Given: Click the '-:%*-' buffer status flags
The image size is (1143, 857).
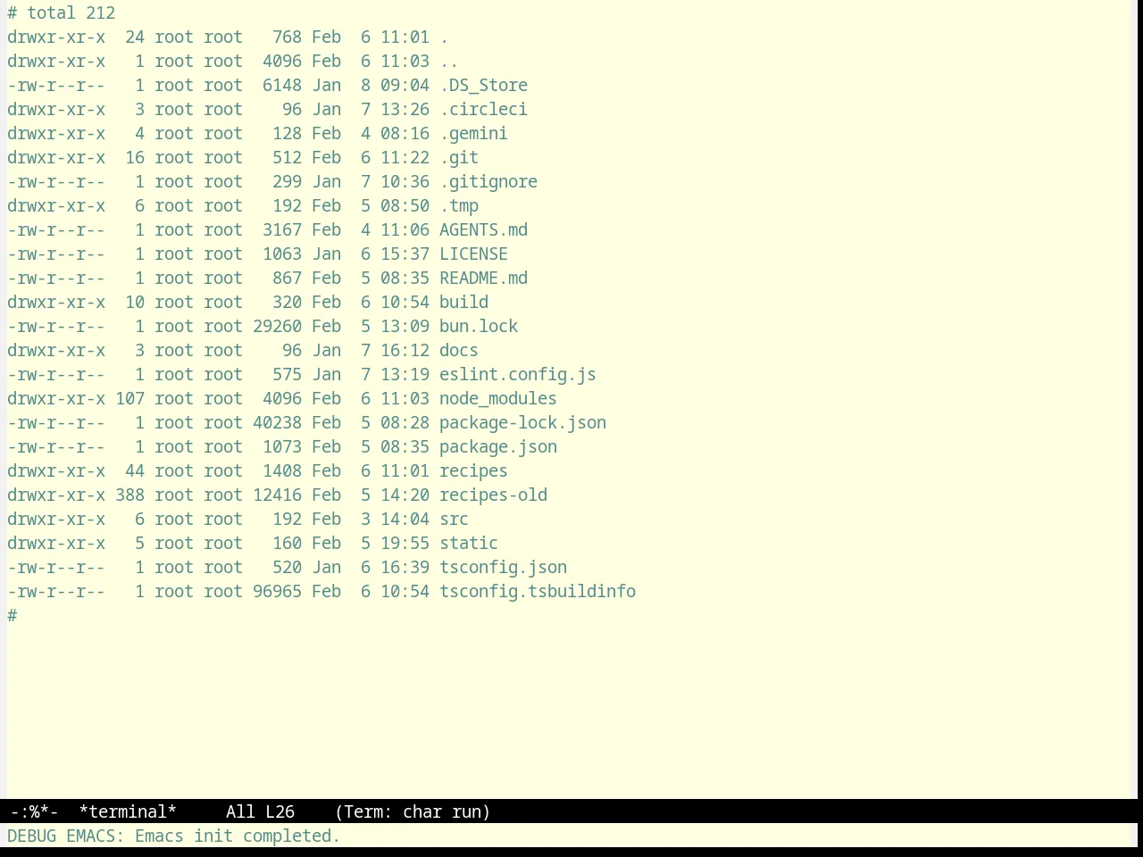Looking at the screenshot, I should tap(34, 811).
